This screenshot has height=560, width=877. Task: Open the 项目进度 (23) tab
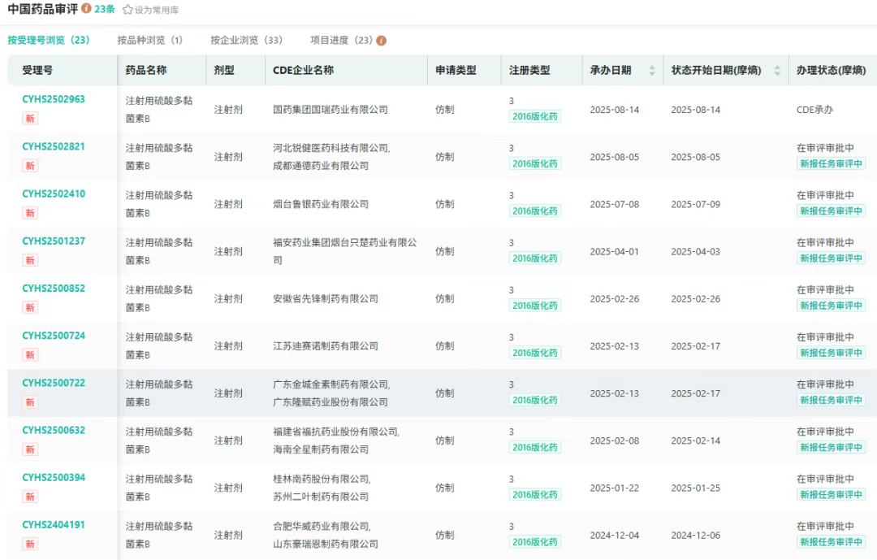pos(341,40)
